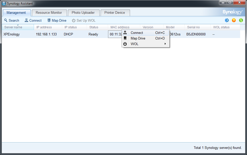Click the Search magnifier icon in toolbar

pyautogui.click(x=6, y=20)
